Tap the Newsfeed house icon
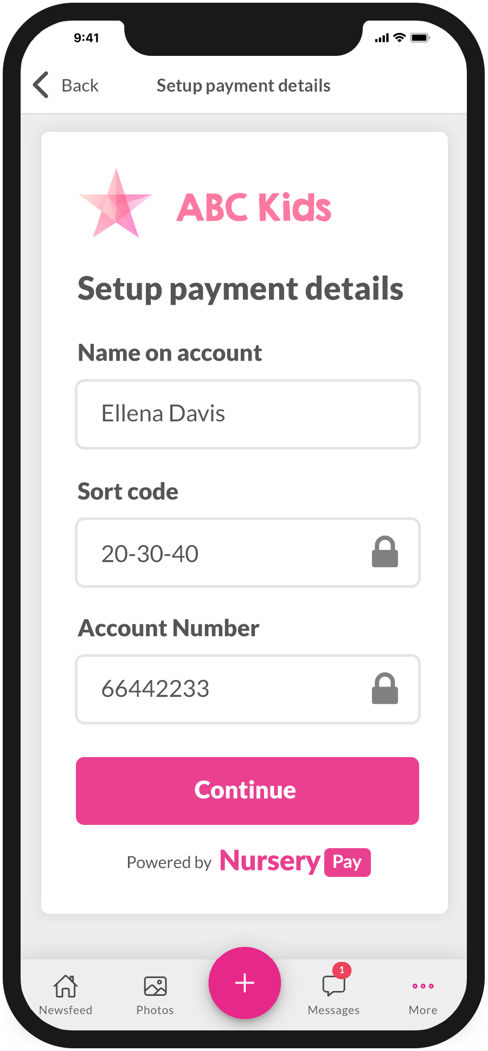The height and width of the screenshot is (1051, 488). point(66,986)
